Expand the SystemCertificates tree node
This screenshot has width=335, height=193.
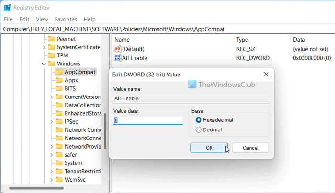(x=44, y=47)
